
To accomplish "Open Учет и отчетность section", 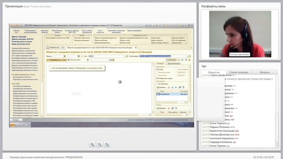I will pyautogui.click(x=100, y=31).
